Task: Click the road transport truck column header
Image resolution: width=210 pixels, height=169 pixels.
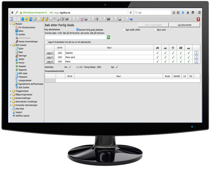Action: pyautogui.click(x=158, y=48)
